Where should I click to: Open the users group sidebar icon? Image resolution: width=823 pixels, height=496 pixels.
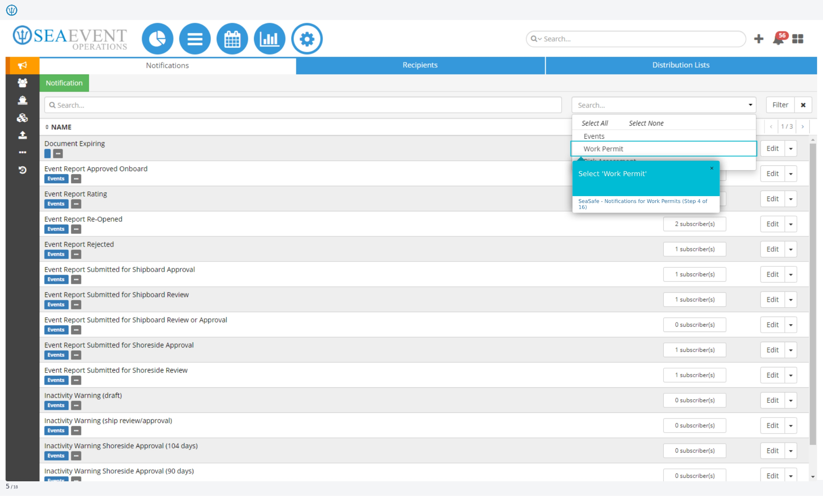click(23, 83)
